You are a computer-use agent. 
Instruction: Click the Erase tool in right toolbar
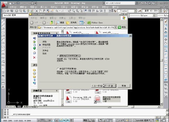166,21
